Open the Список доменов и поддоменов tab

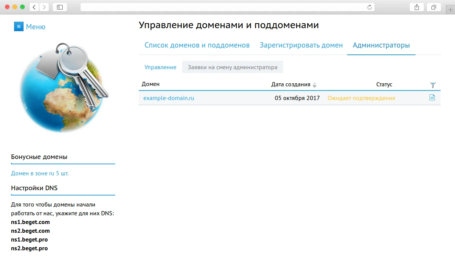[x=197, y=45]
